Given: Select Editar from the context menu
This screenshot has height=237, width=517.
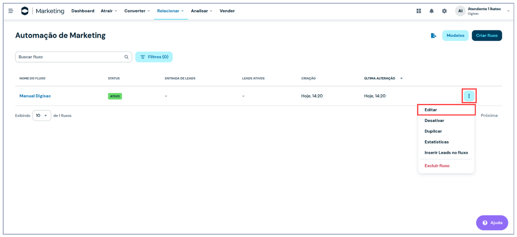Looking at the screenshot, I should click(x=431, y=110).
